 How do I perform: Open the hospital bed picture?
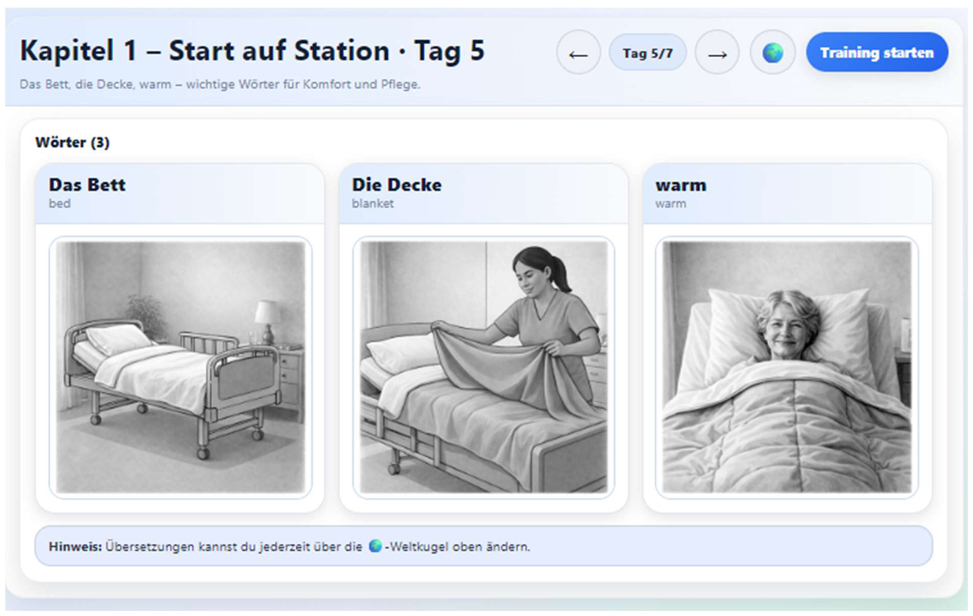pyautogui.click(x=180, y=367)
